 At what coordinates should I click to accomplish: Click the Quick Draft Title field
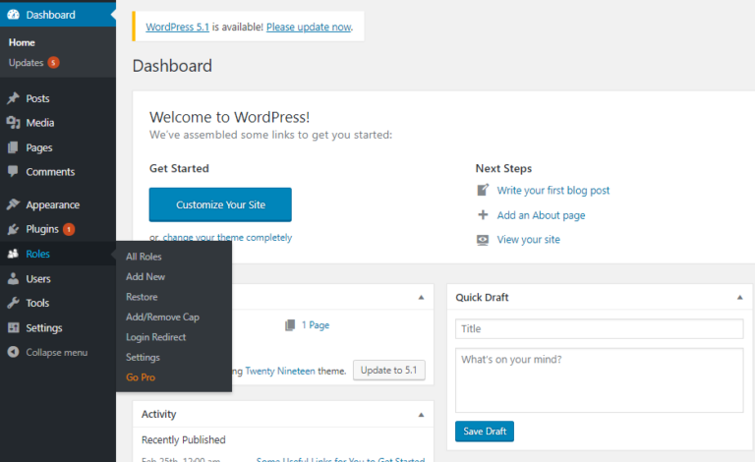point(599,328)
